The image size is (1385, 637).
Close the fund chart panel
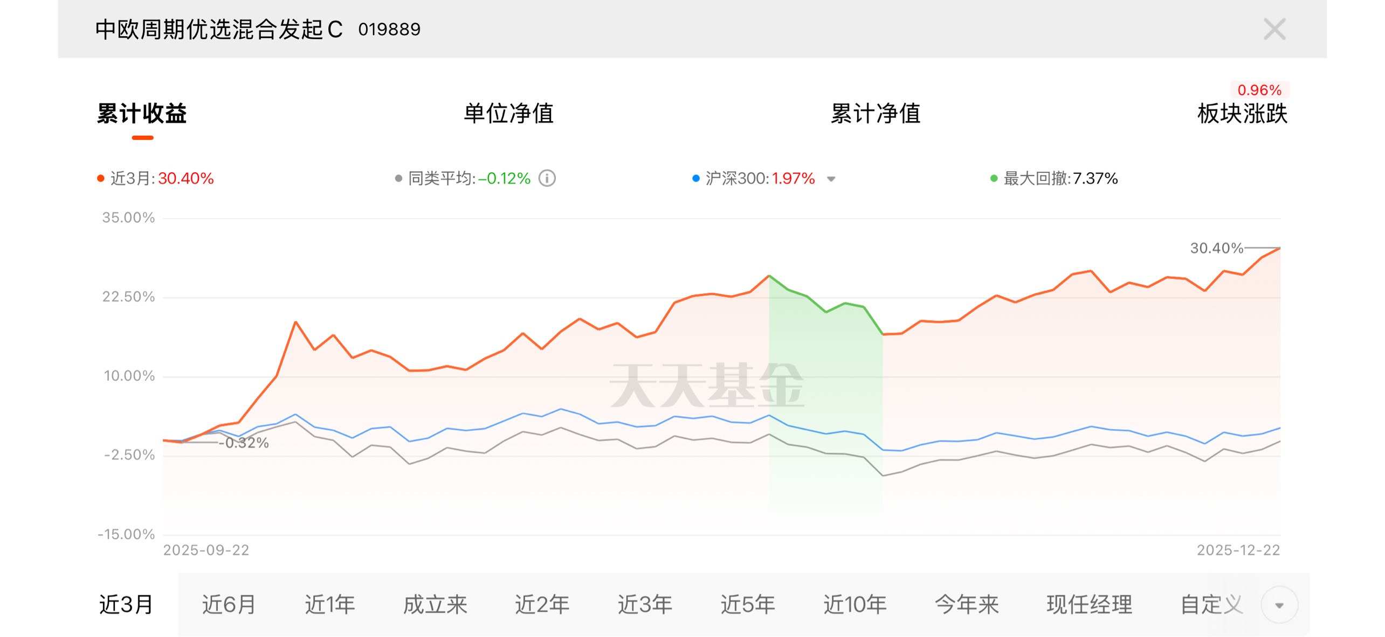(1274, 29)
